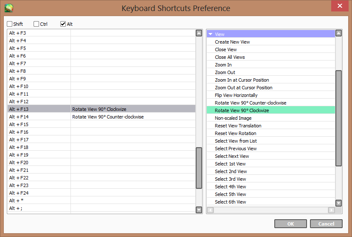Click scroll down arrow of commands list

[x=338, y=203]
